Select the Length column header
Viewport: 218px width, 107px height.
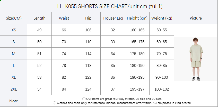click(x=39, y=18)
